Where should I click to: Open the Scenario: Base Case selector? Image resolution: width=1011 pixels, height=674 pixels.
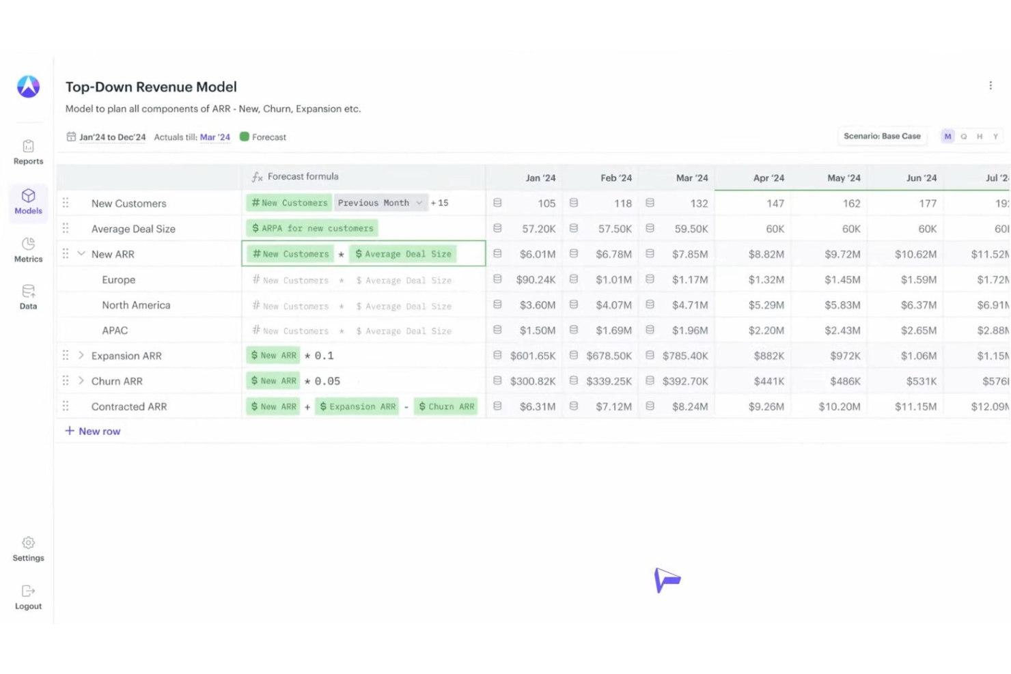[x=883, y=136]
